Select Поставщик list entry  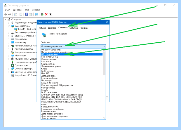click(72, 80)
